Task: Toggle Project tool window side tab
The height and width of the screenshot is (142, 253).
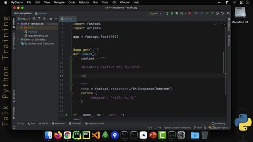Action: (x=14, y=23)
